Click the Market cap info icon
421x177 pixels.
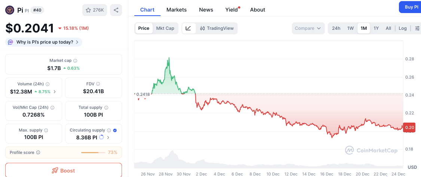tap(76, 60)
